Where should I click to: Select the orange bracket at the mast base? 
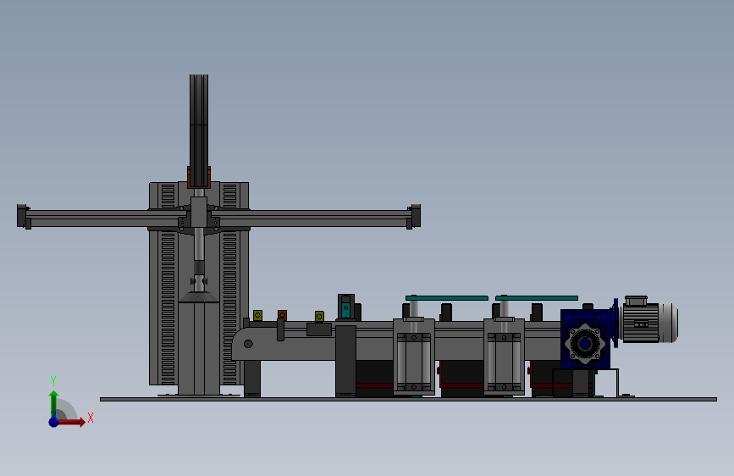click(199, 177)
